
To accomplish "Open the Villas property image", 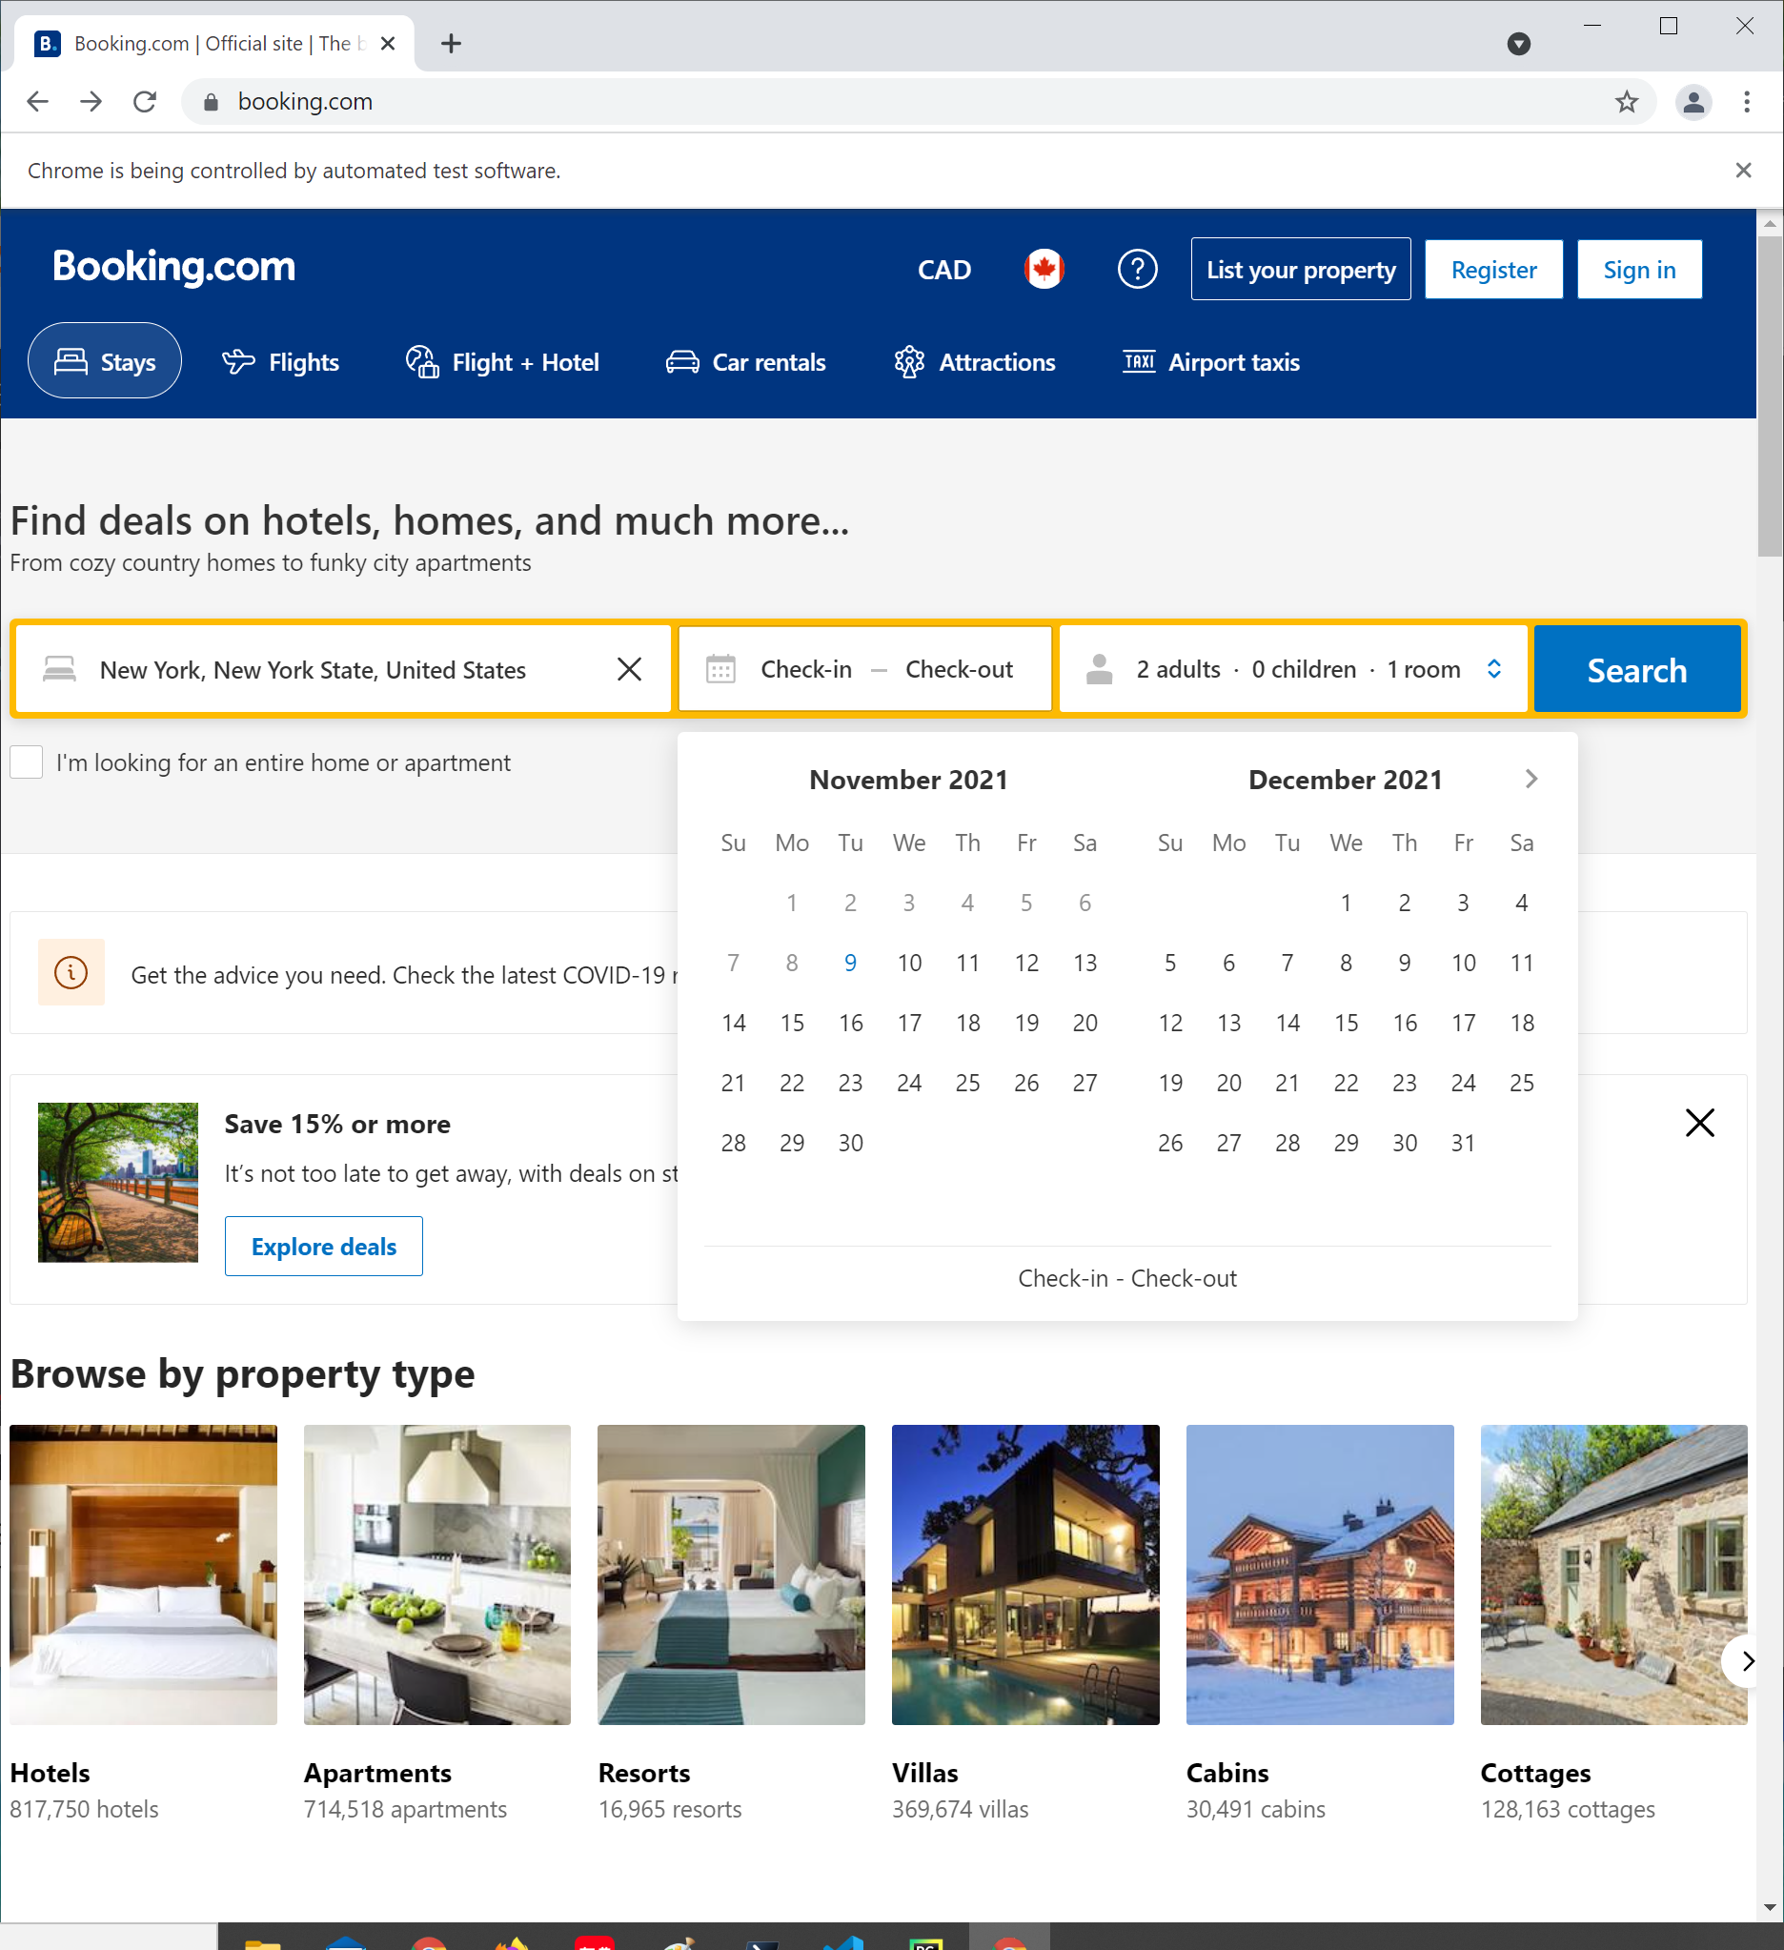I will [1025, 1574].
